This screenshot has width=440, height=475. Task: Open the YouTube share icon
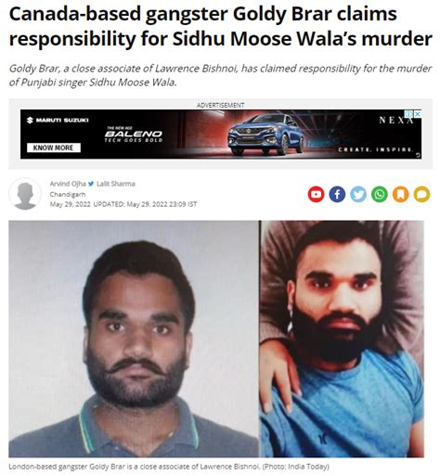tap(316, 194)
